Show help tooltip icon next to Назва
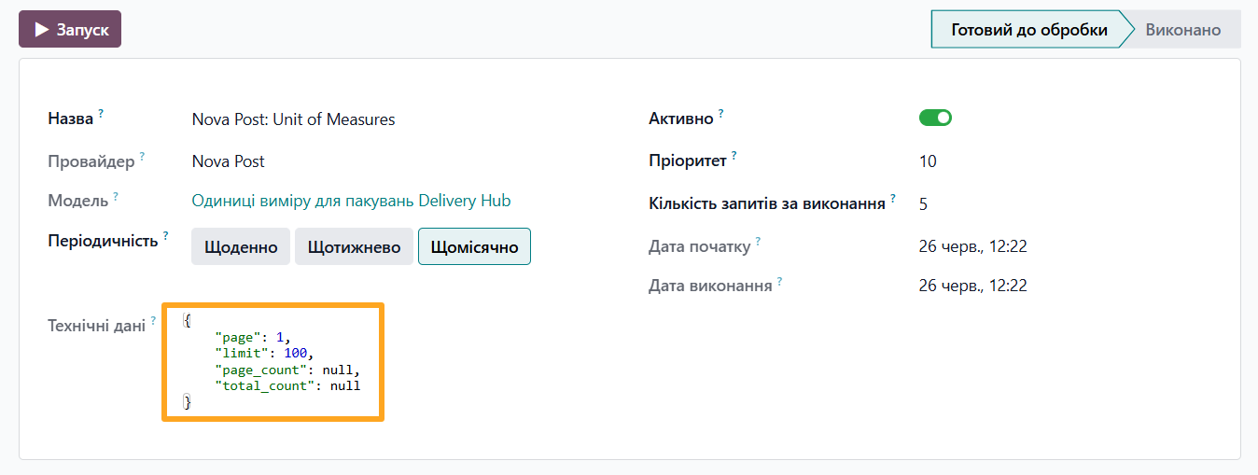Image resolution: width=1258 pixels, height=475 pixels. click(x=101, y=114)
